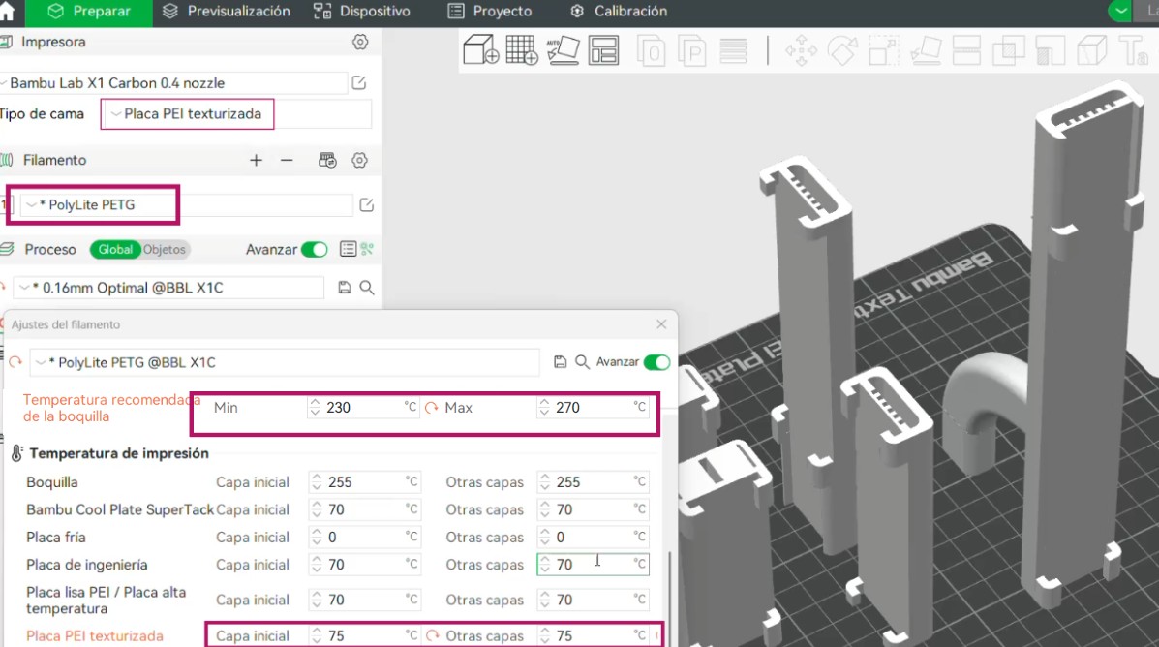Click Placa PEI texturizada Capa inicial field

tap(364, 636)
